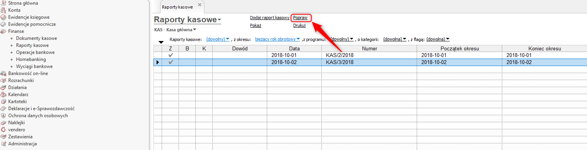Click the Pokaż link
This screenshot has width=587, height=150.
point(255,26)
